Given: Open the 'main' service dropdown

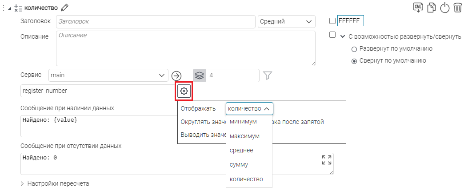Looking at the screenshot, I should pyautogui.click(x=108, y=76).
